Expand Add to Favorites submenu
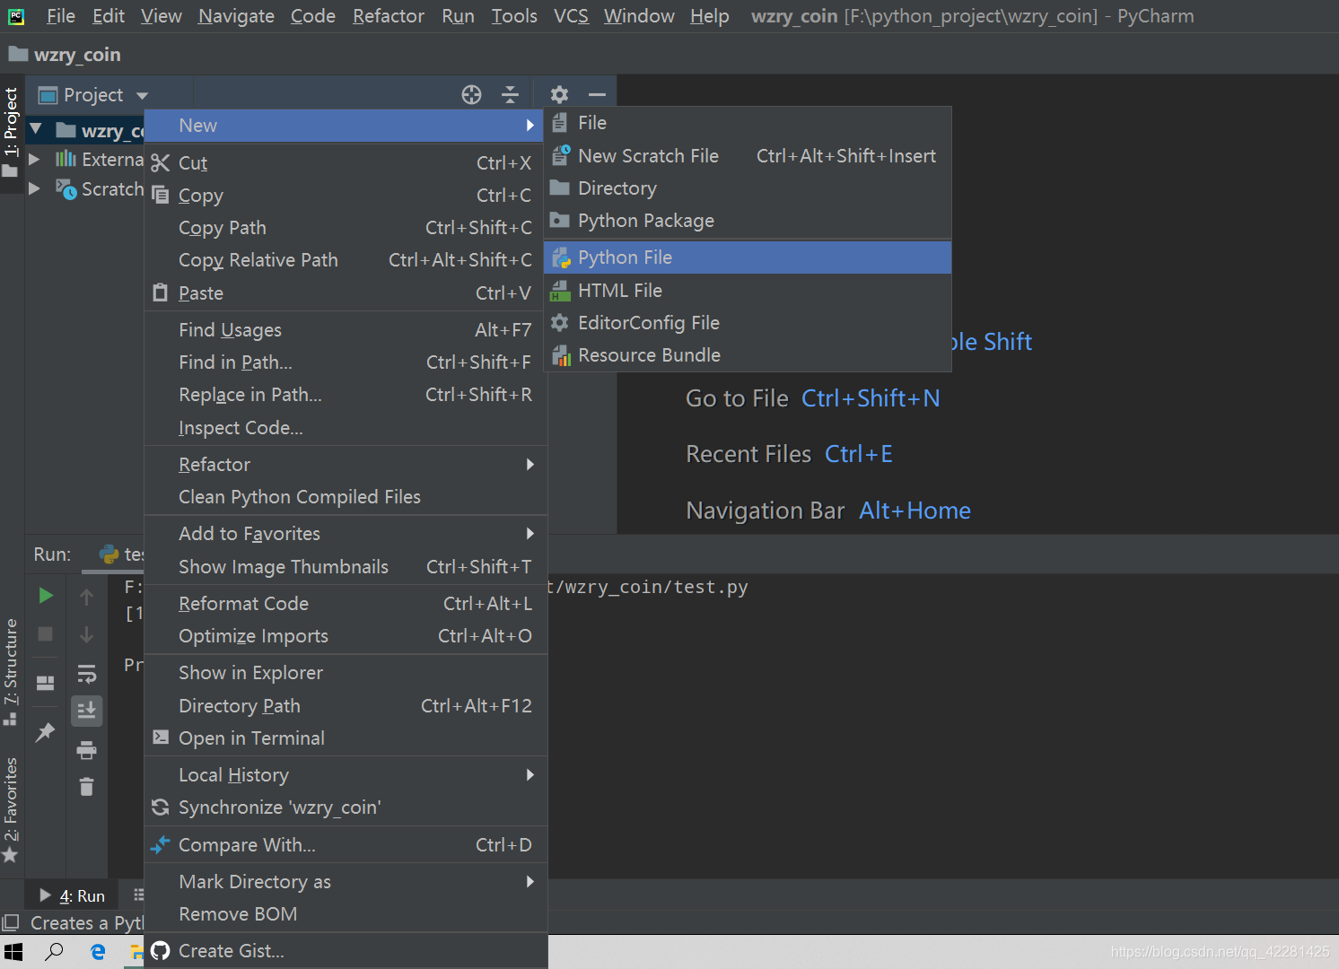The image size is (1339, 969). click(530, 533)
